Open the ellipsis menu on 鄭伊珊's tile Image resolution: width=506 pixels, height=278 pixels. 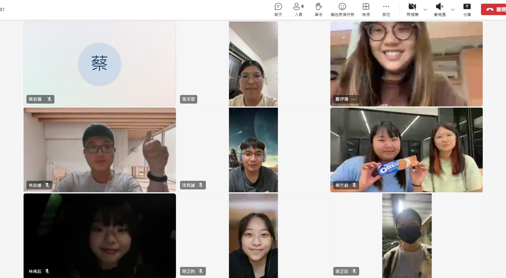[x=353, y=99]
